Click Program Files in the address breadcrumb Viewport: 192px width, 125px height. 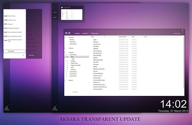94,34
